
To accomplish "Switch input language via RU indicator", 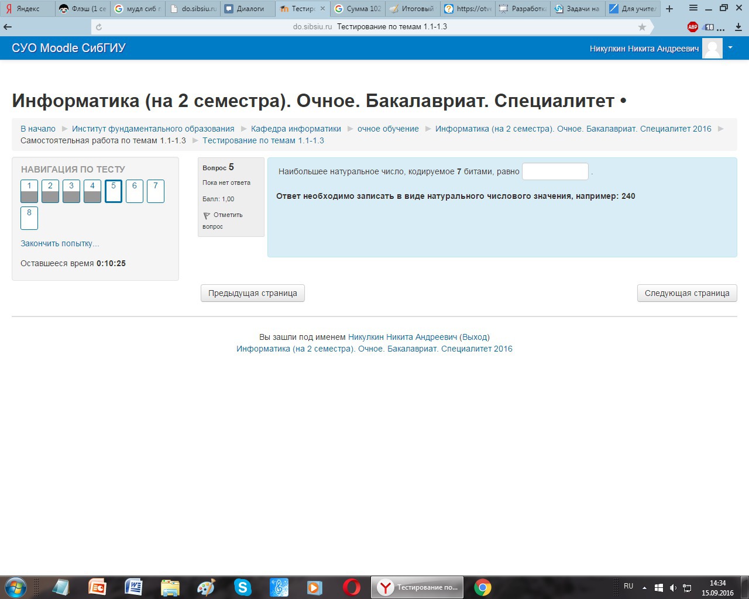I will (x=628, y=586).
